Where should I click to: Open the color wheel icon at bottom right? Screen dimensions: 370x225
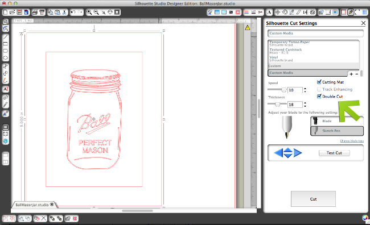point(365,218)
